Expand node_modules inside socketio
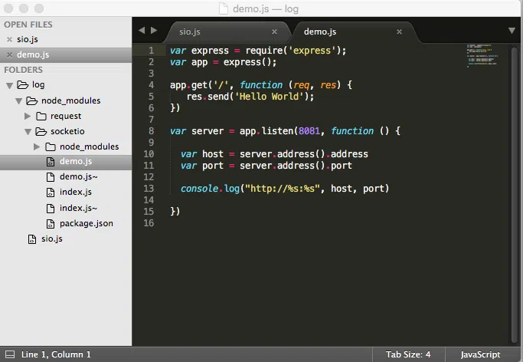Viewport: 523px width, 362px height. coord(38,146)
